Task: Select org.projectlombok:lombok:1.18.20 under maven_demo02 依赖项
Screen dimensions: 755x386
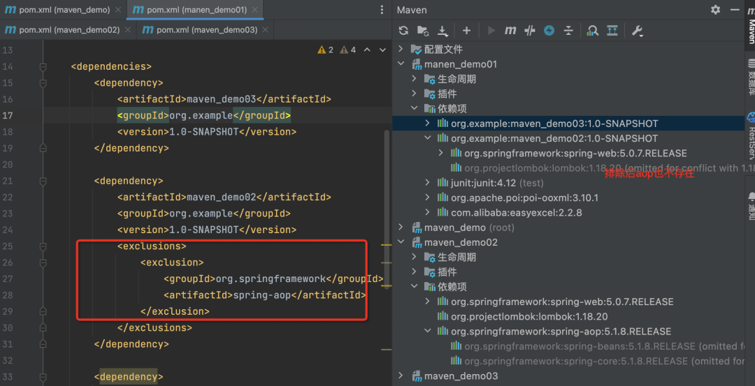Action: tap(529, 317)
